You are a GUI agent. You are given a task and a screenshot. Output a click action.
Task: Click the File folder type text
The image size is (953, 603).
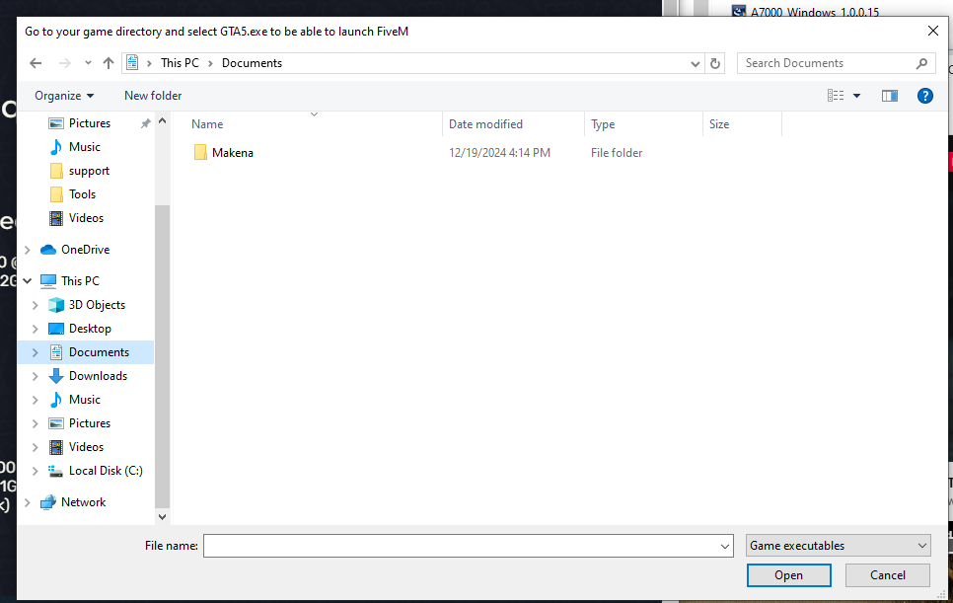coord(617,153)
